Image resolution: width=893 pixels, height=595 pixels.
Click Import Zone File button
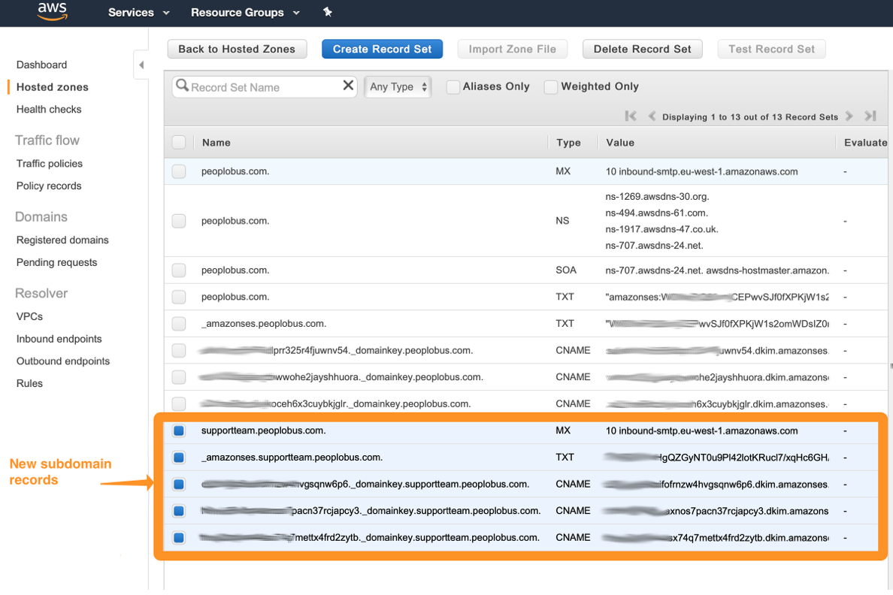513,49
